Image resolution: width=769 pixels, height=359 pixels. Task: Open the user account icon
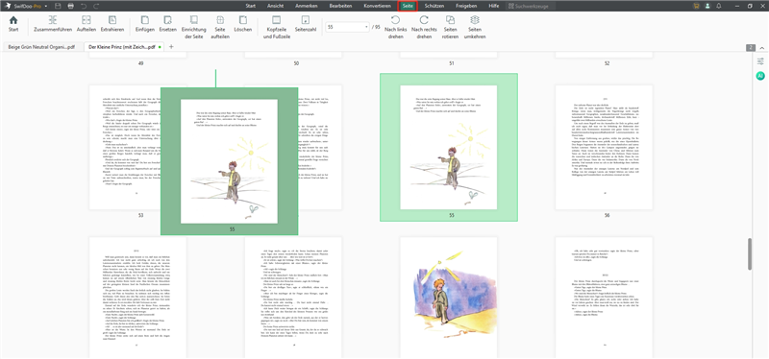pos(707,6)
